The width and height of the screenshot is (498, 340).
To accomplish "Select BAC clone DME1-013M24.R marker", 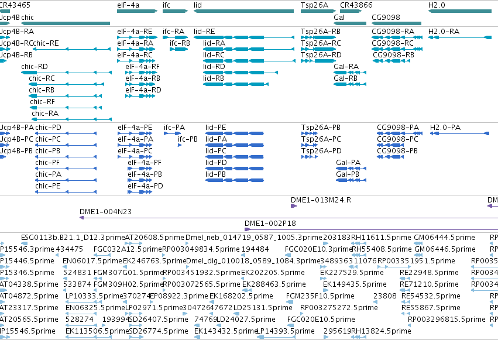I will [294, 207].
